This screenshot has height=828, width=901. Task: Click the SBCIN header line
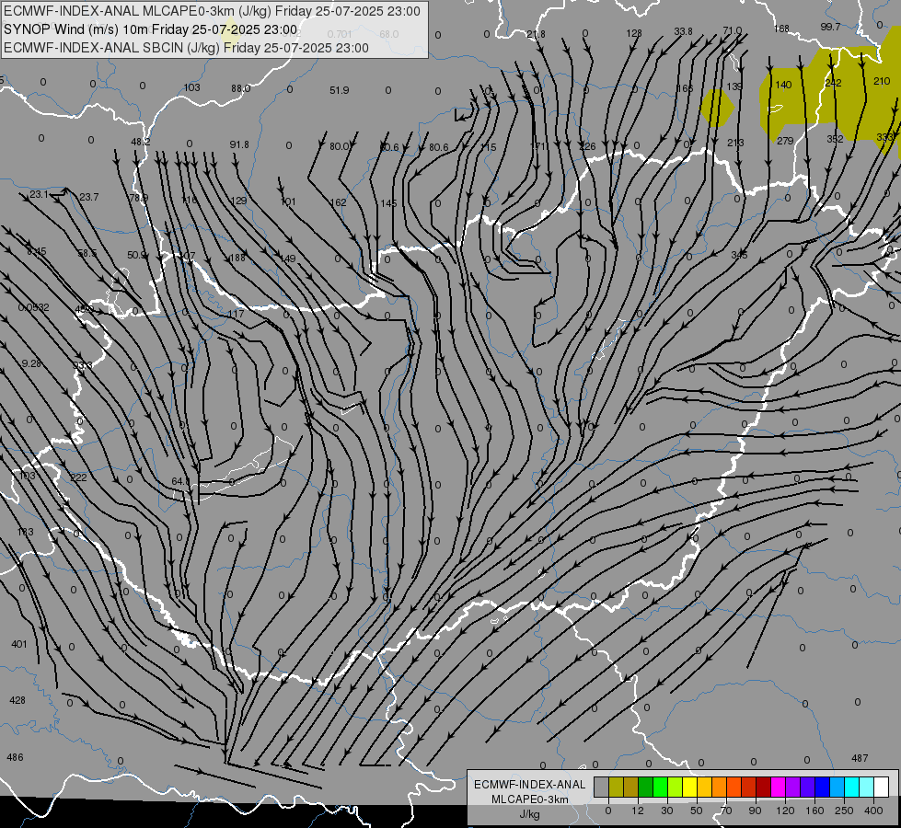[x=186, y=48]
